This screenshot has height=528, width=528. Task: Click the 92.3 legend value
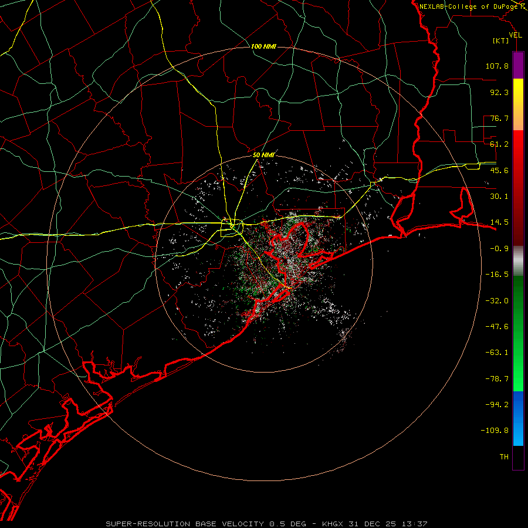click(x=499, y=92)
